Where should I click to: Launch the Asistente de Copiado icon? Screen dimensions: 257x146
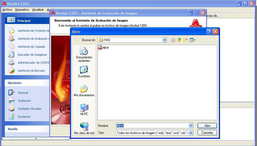point(12,47)
